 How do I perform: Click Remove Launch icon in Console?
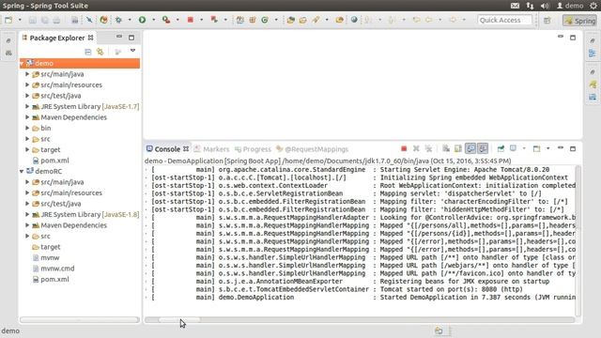point(416,148)
